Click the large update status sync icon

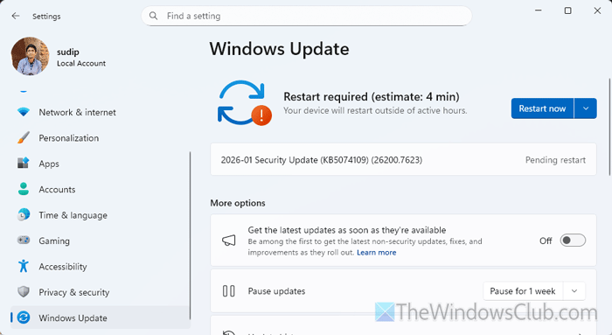[244, 103]
